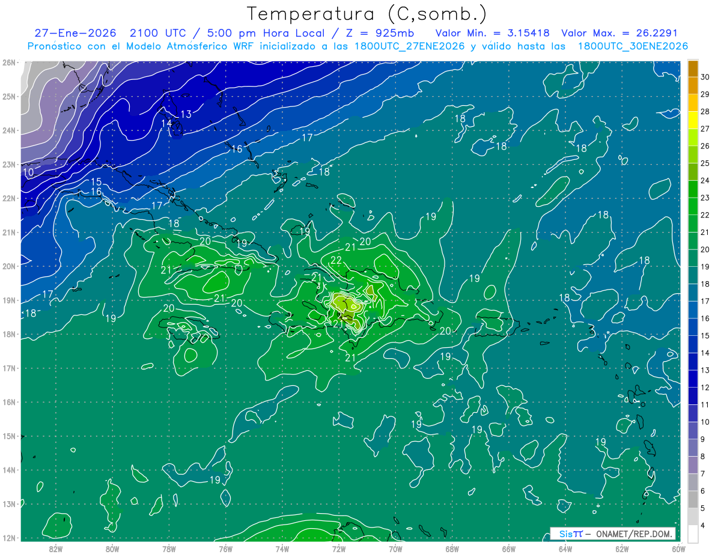Screen dimensions: 721x557
Task: Select the white swatch below legend value 4
Action: (693, 534)
